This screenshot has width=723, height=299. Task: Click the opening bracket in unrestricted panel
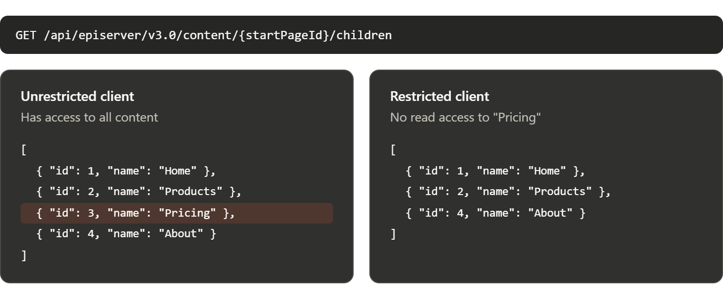pos(24,150)
